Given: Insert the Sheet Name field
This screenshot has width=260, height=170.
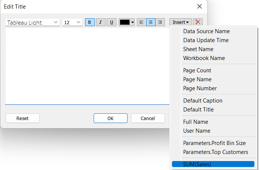Looking at the screenshot, I should tap(198, 49).
